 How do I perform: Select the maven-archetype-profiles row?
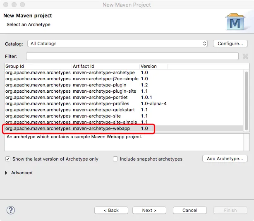click(x=124, y=103)
